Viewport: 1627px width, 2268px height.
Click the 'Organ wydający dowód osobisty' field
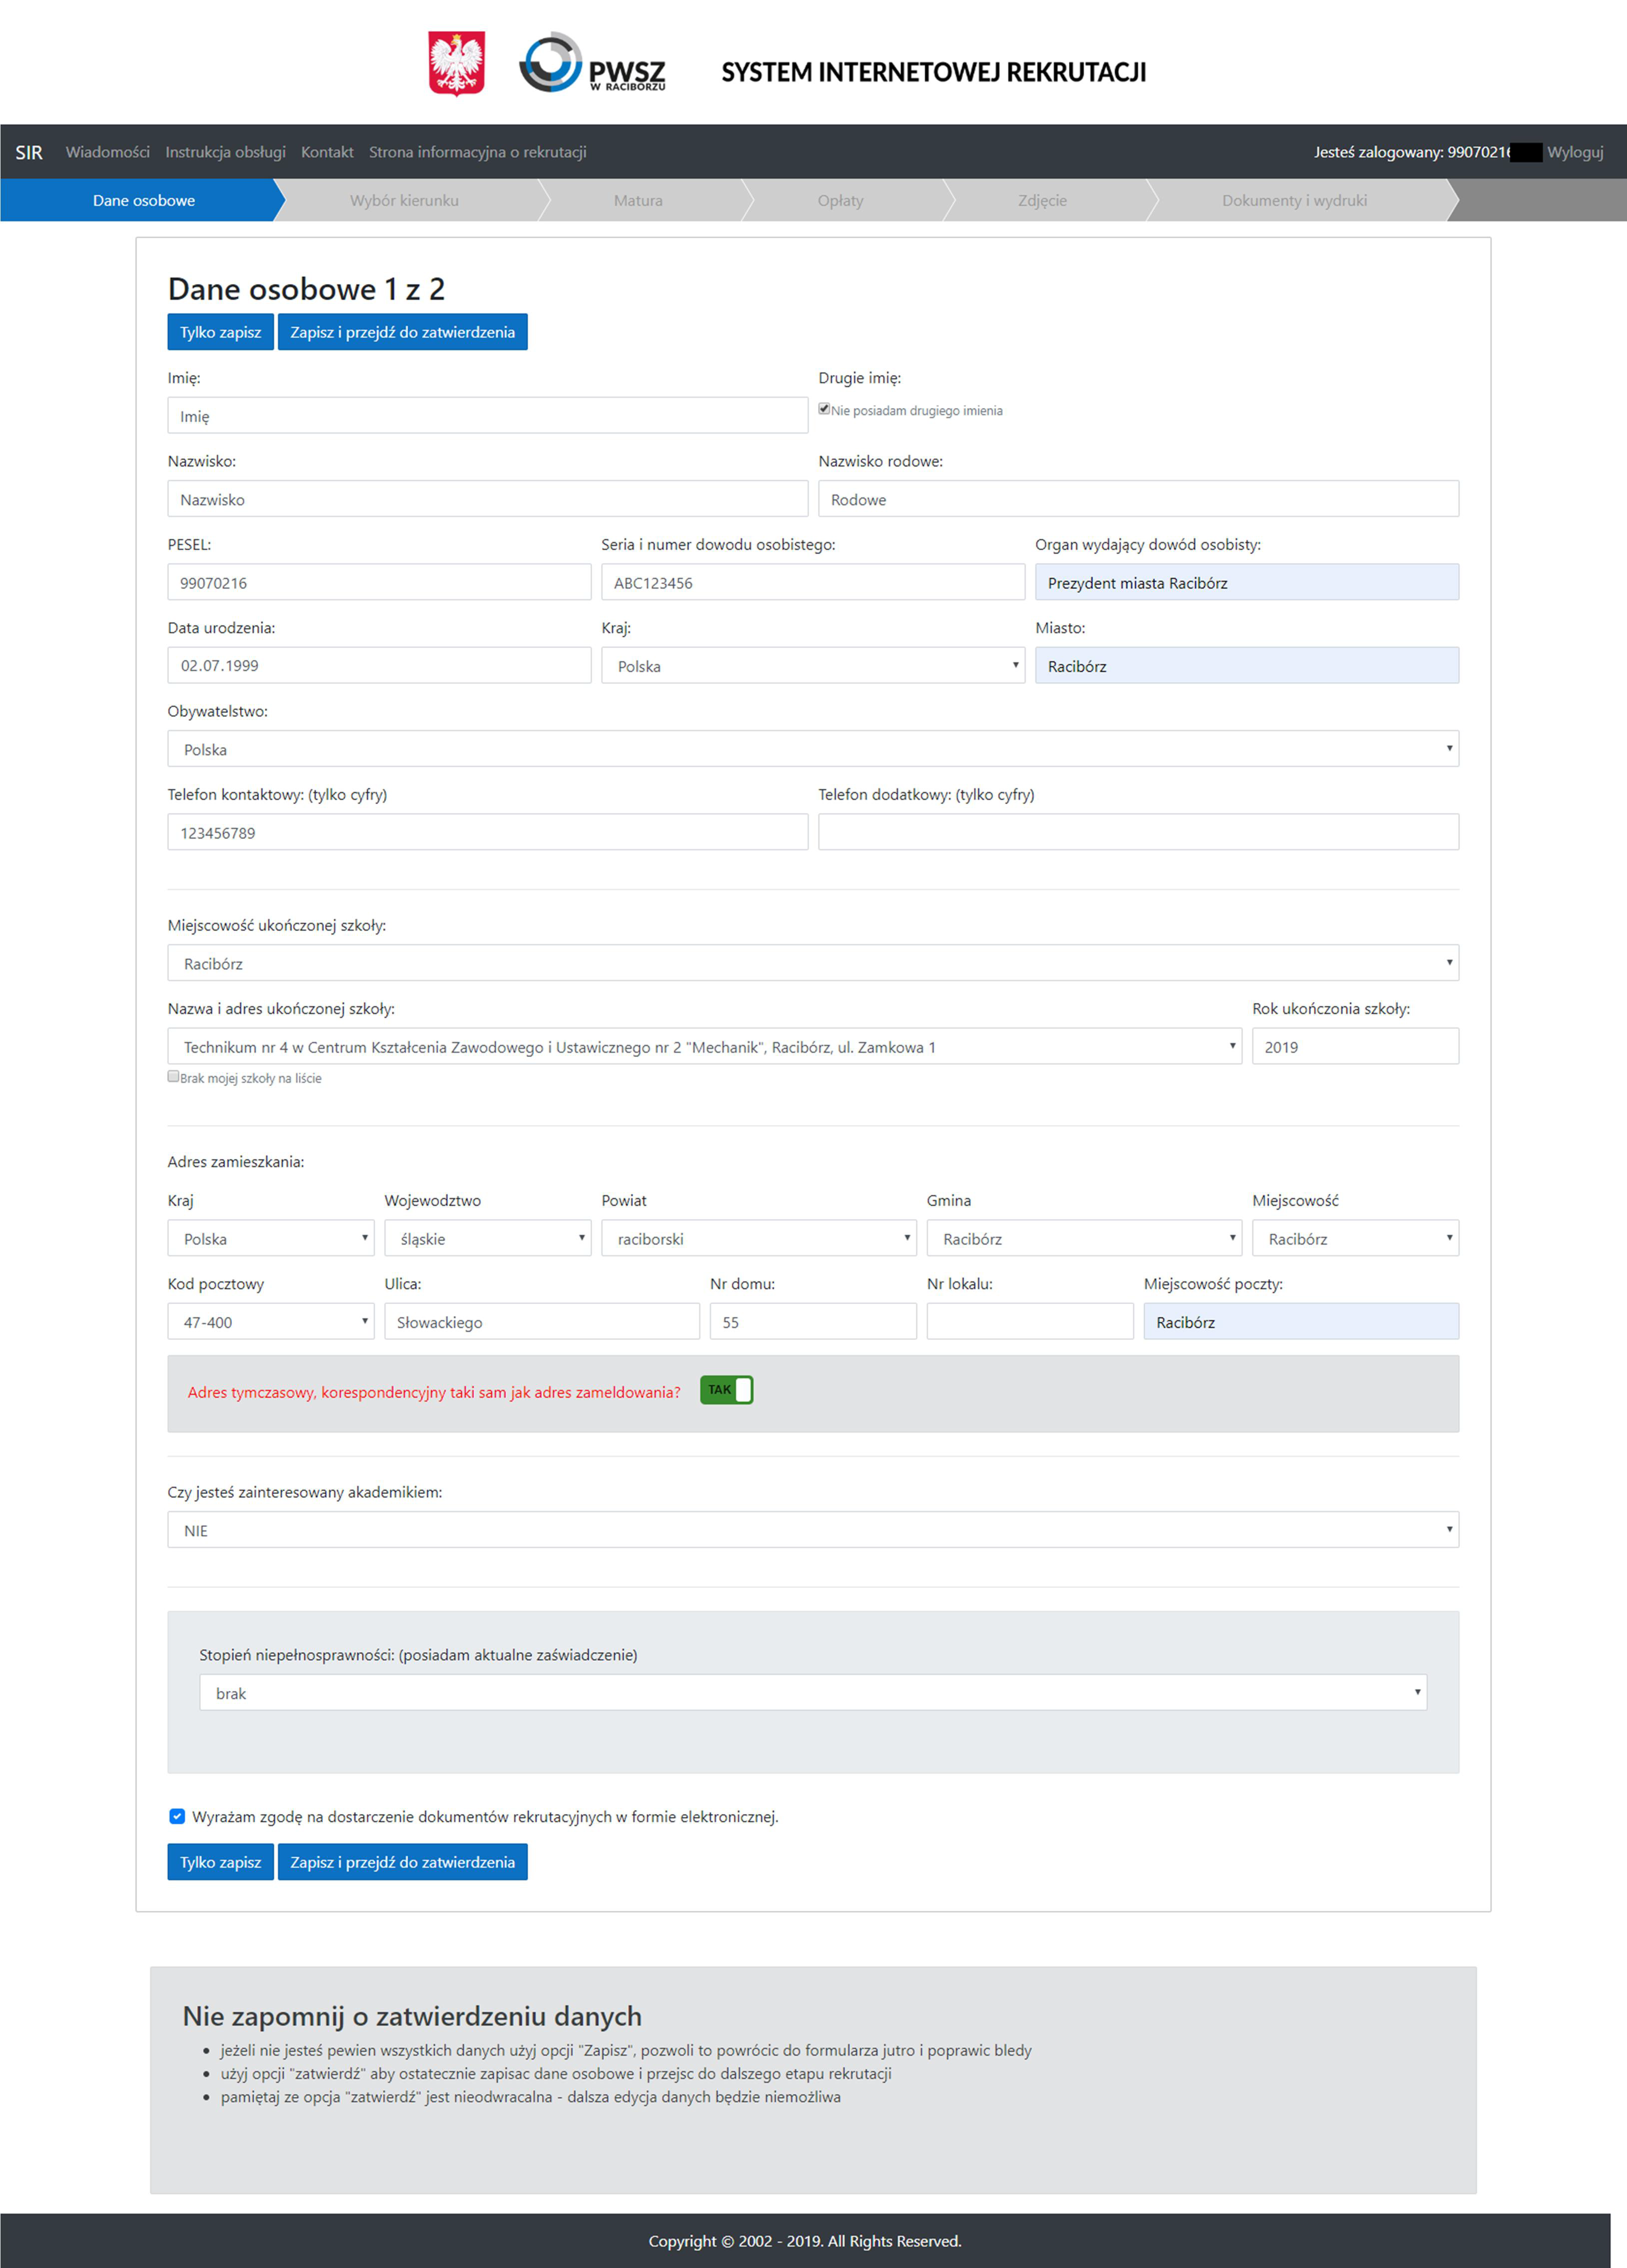(x=1247, y=582)
